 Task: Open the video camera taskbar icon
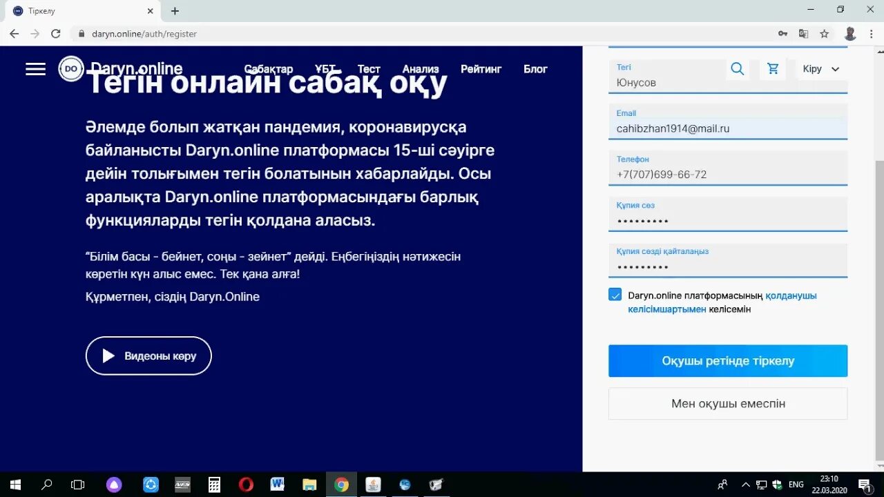(436, 485)
